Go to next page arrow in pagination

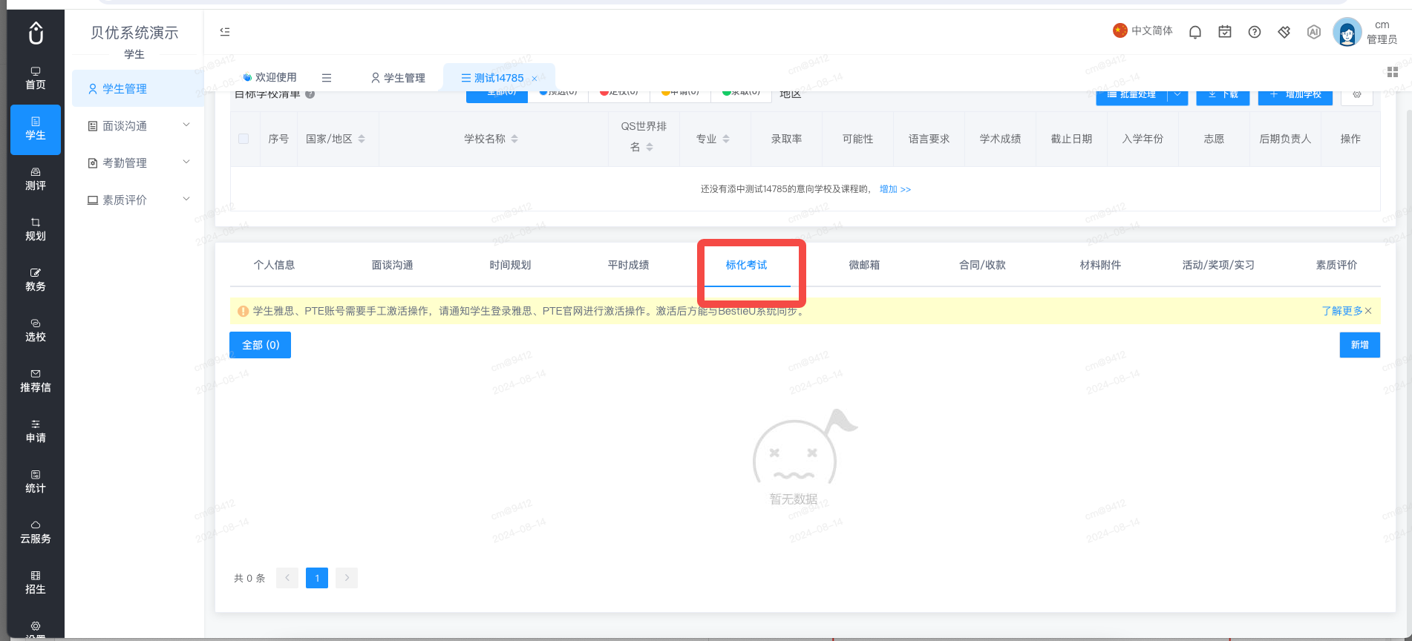(347, 577)
